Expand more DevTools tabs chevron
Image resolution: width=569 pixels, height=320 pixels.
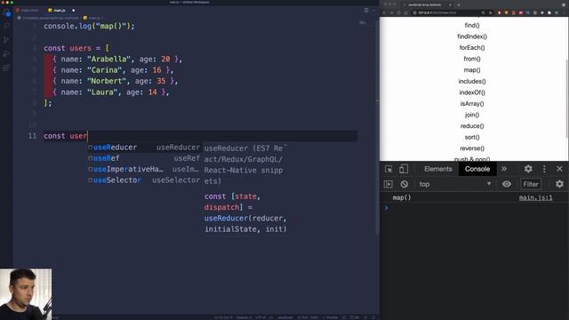(x=504, y=169)
